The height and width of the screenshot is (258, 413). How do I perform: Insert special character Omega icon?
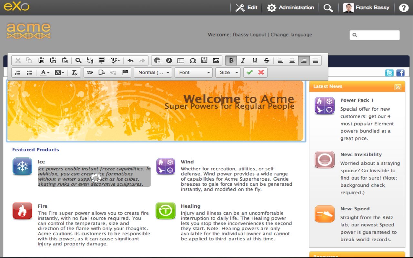pyautogui.click(x=193, y=60)
